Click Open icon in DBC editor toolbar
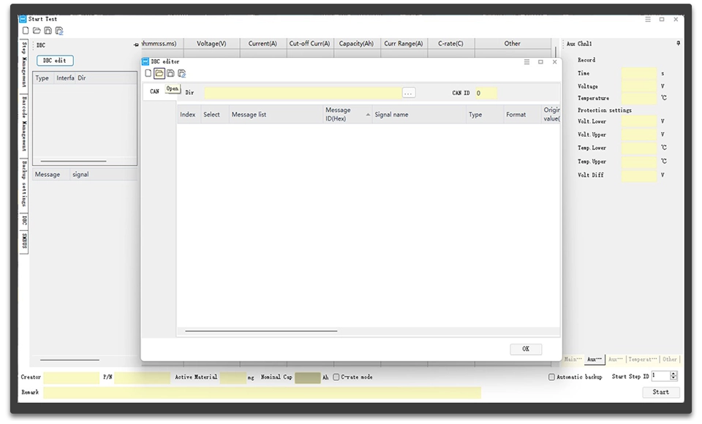 click(x=159, y=73)
